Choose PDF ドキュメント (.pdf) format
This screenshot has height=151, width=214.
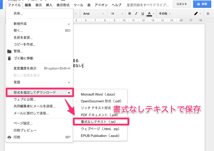(99, 115)
